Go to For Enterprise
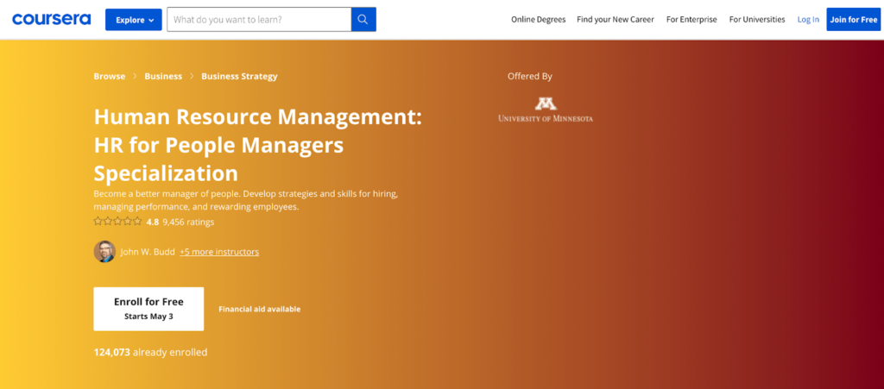Viewport: 884px width, 389px height. coord(691,19)
